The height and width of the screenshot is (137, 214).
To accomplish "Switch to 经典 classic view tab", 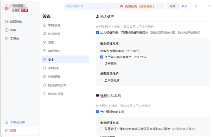I will click(x=173, y=6).
